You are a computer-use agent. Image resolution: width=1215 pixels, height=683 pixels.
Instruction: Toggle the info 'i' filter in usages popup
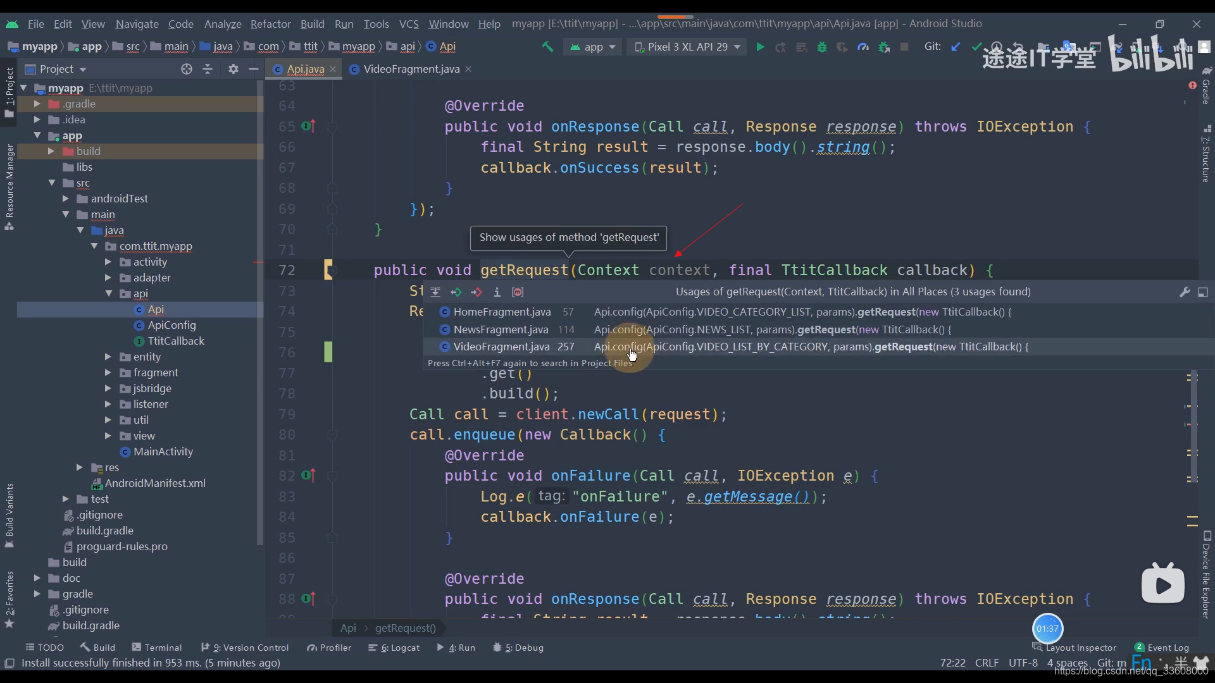(497, 292)
